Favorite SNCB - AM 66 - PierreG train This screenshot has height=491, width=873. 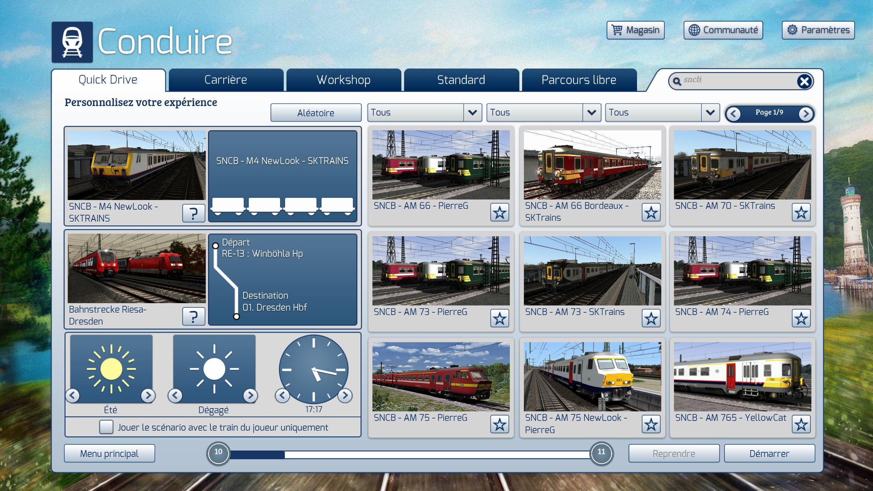(500, 212)
